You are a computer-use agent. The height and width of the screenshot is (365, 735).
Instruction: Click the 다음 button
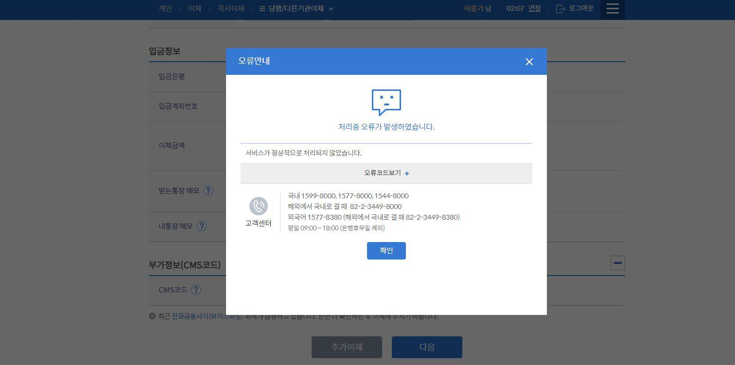427,347
